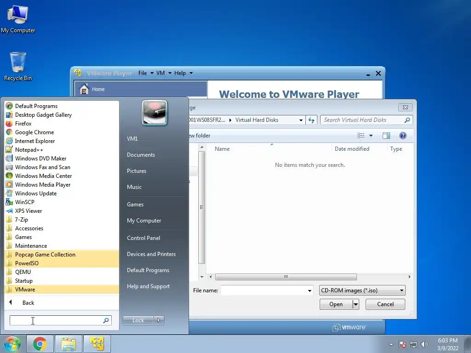
Task: Expand the QEMU folder
Action: (23, 272)
